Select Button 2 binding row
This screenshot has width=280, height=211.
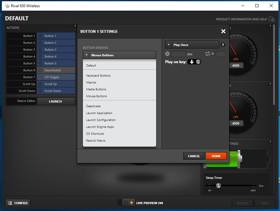tap(56, 43)
